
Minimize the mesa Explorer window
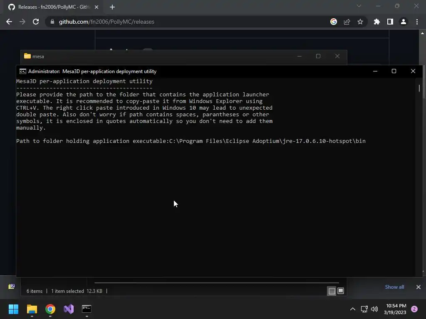pos(300,56)
